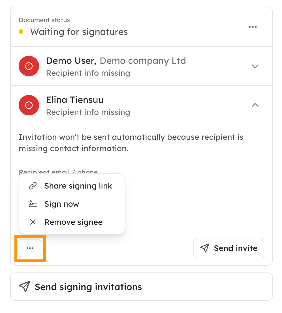282x313 pixels.
Task: Click the paper plane icon in Send invite
Action: click(205, 248)
